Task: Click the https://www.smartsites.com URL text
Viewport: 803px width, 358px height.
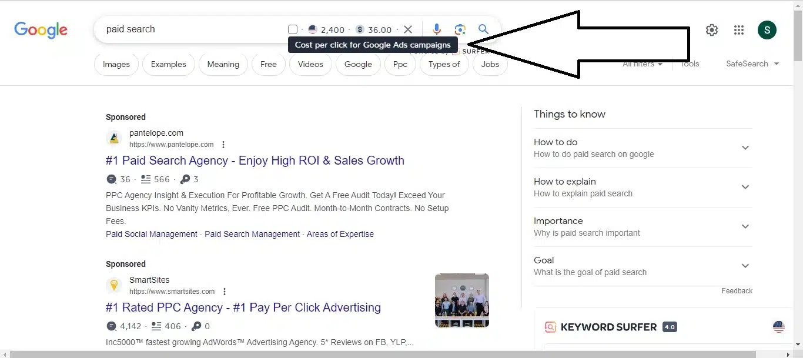Action: (172, 292)
